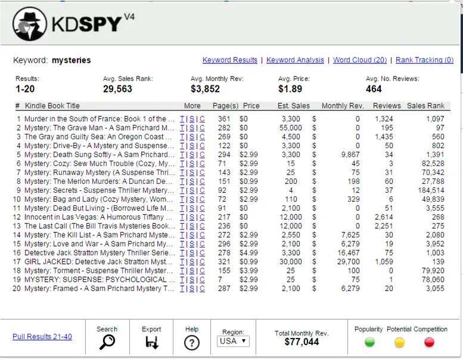Viewport: 463px width, 360px height.
Task: Click price $4.99 in Jack Stratton row
Action: tap(248, 253)
